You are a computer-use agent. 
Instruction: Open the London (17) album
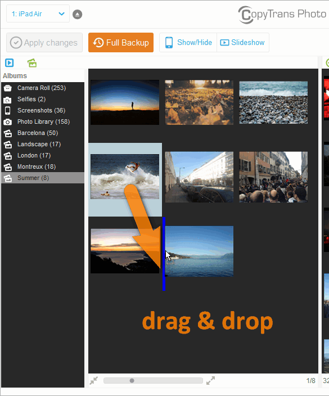point(43,155)
